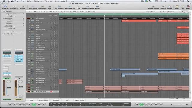Click the Crop toolbar icon
The image size is (192, 108).
[x=79, y=7]
